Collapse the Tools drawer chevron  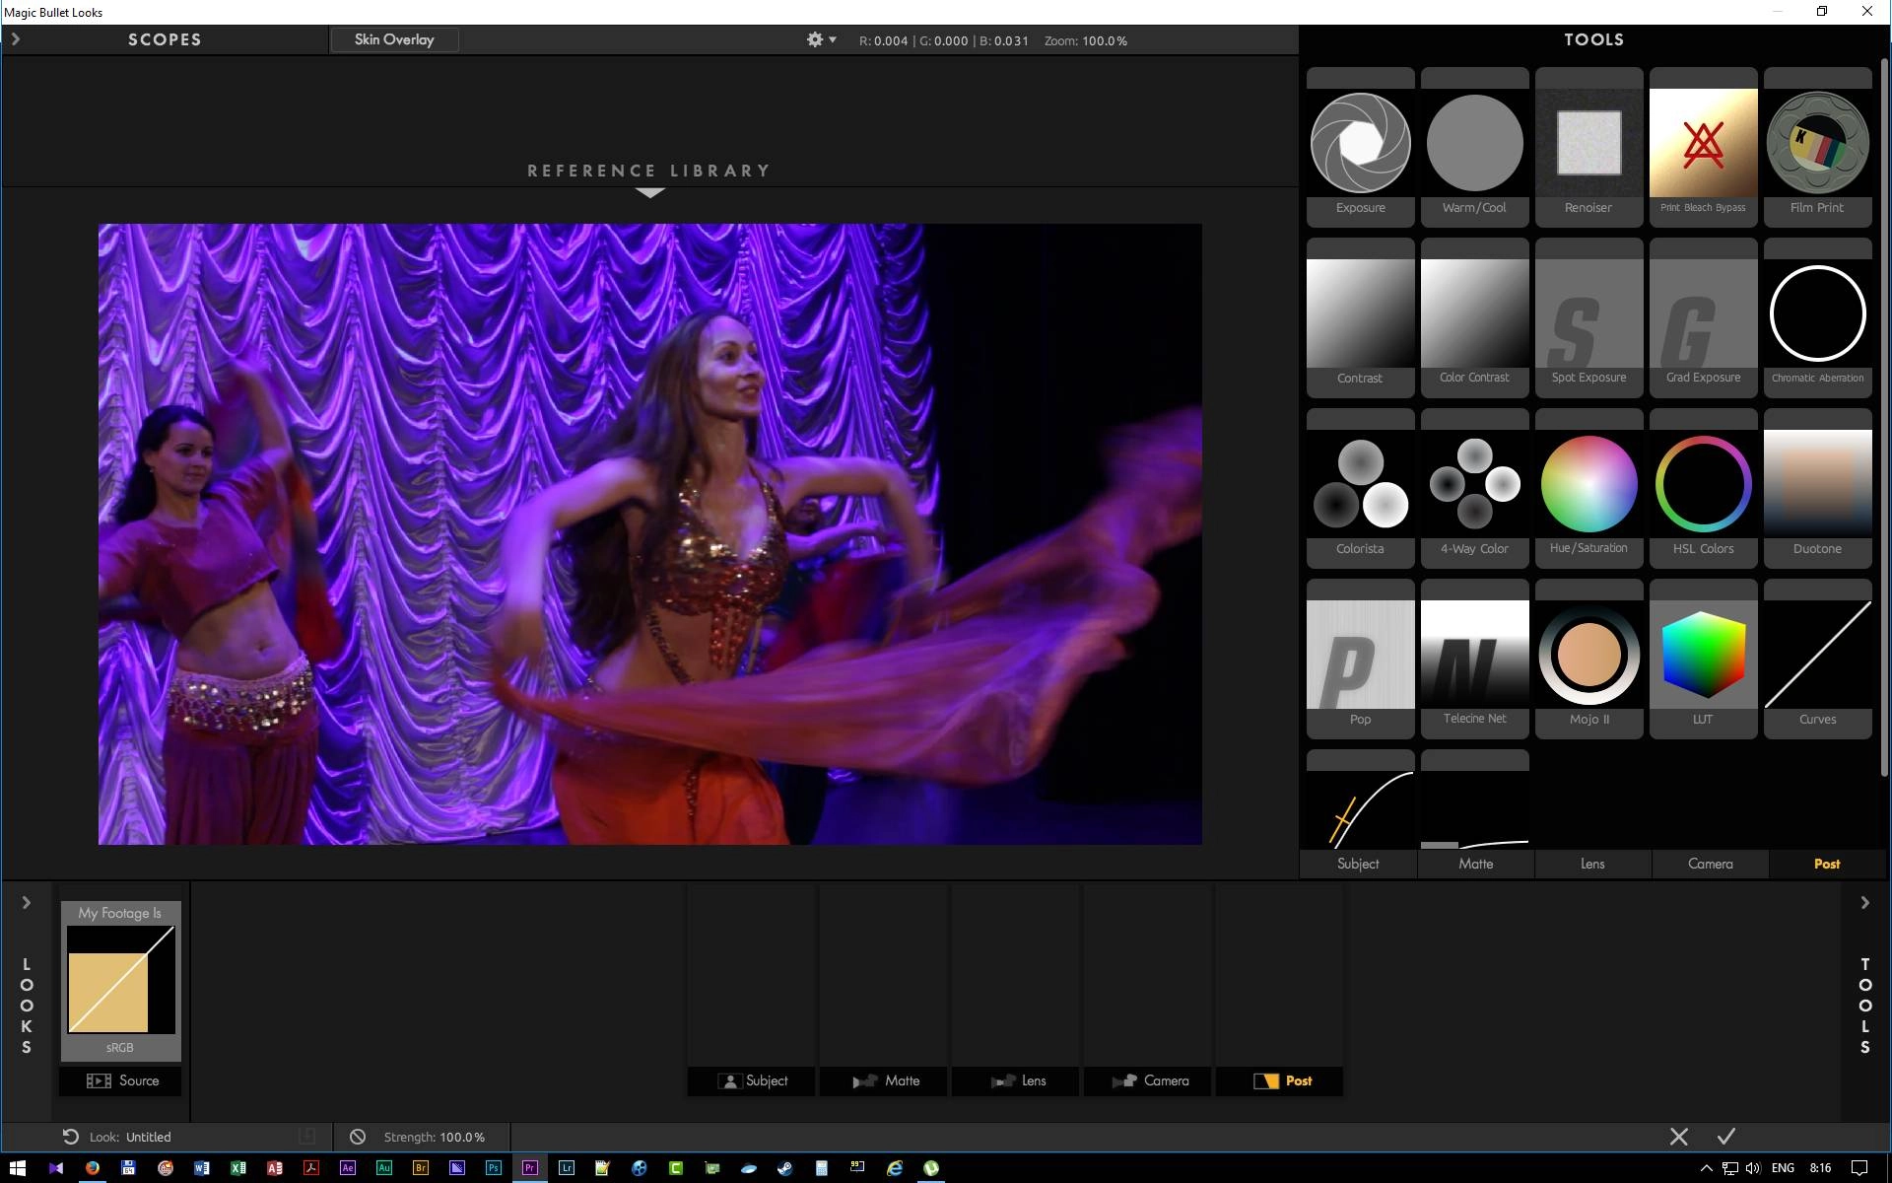coord(1864,902)
